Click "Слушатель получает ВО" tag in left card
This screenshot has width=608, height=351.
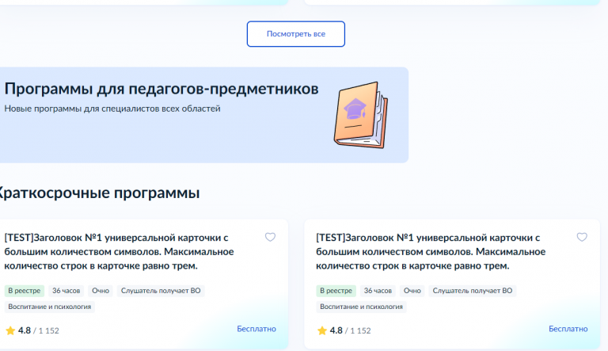coord(161,291)
